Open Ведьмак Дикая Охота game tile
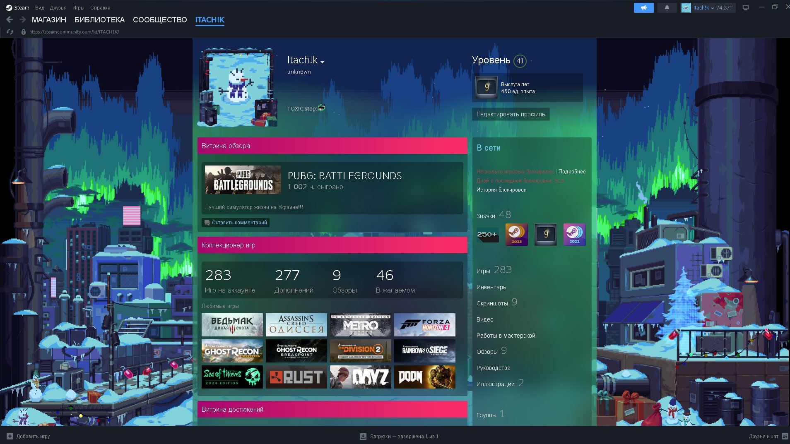Image resolution: width=790 pixels, height=444 pixels. pyautogui.click(x=232, y=325)
